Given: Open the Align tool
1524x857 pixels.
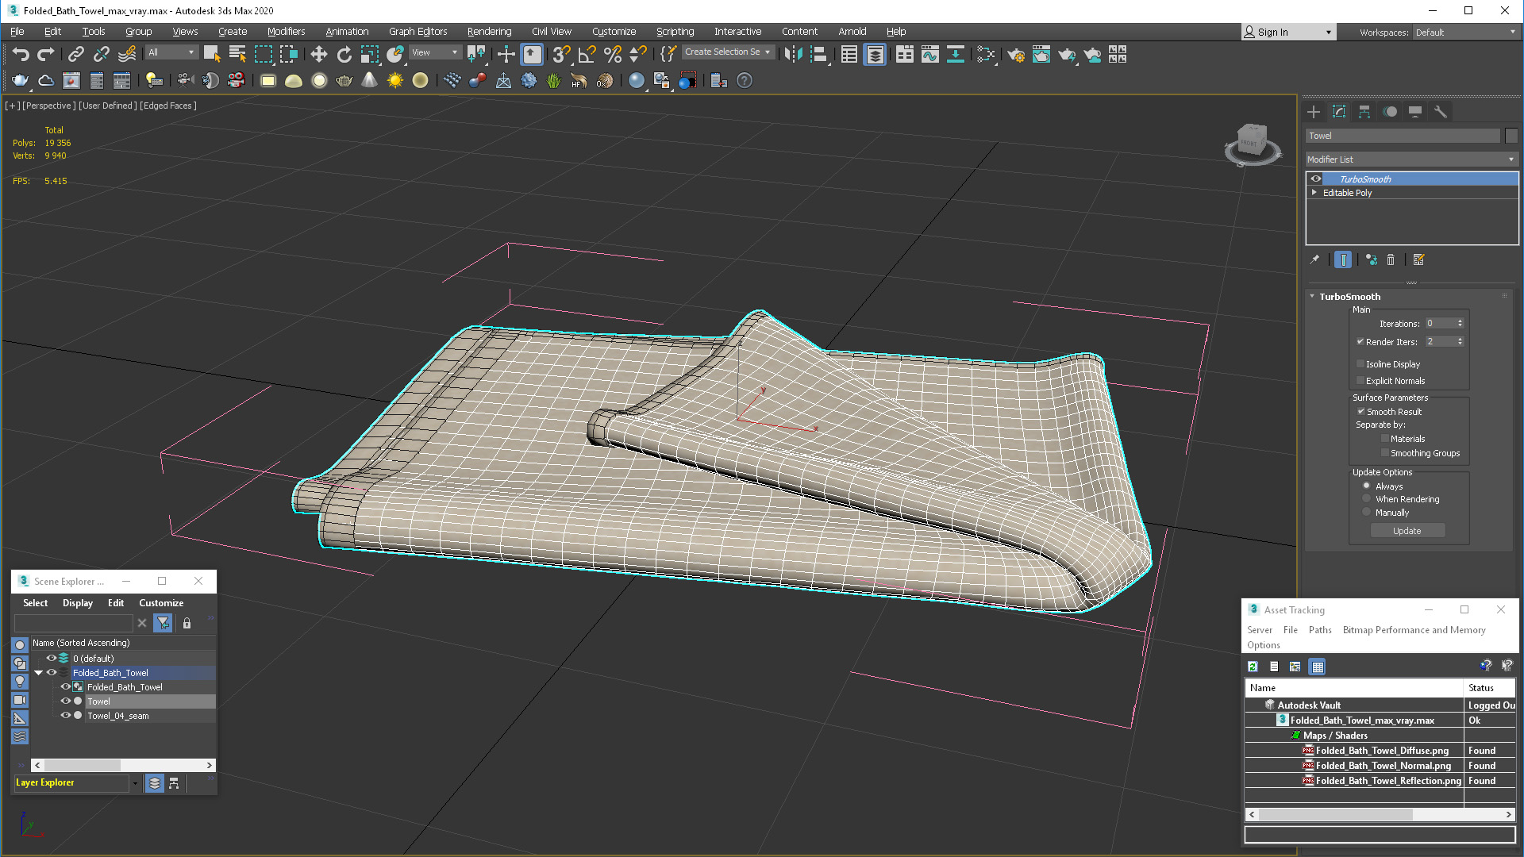Looking at the screenshot, I should click(x=818, y=54).
